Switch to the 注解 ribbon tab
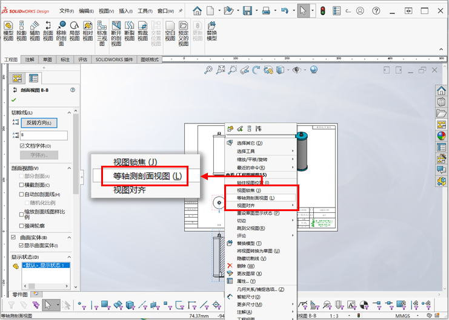The width and height of the screenshot is (449, 320). (x=30, y=60)
